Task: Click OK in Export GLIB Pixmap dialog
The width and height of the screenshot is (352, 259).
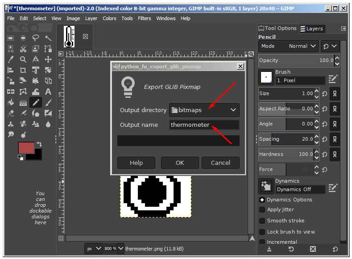Action: [x=180, y=163]
